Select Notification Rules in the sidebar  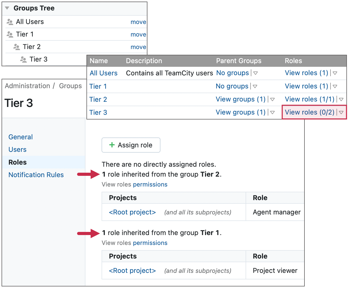click(36, 175)
